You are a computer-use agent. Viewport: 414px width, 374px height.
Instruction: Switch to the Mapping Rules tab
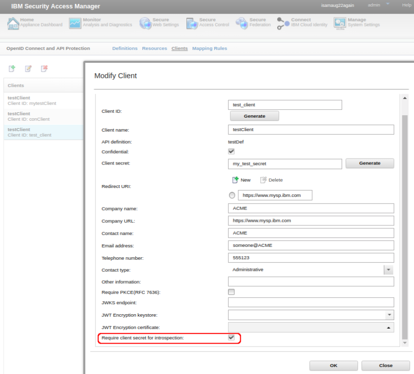pos(210,48)
